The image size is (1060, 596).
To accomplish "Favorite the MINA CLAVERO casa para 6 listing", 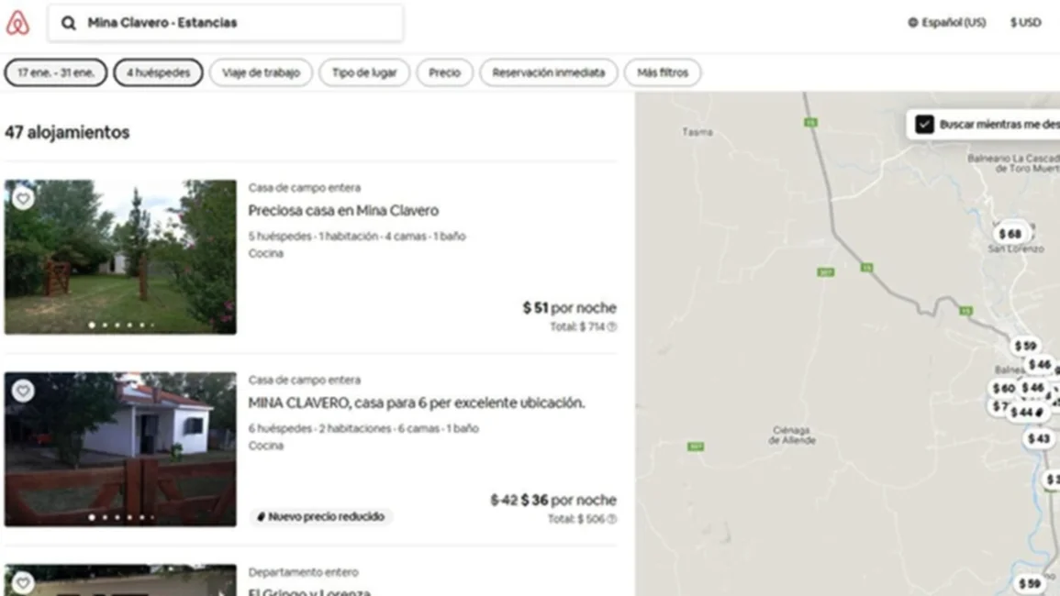I will pyautogui.click(x=23, y=391).
